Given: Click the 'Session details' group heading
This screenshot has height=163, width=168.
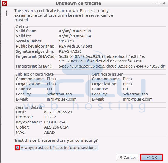Looking at the screenshot, I should click(29, 107).
